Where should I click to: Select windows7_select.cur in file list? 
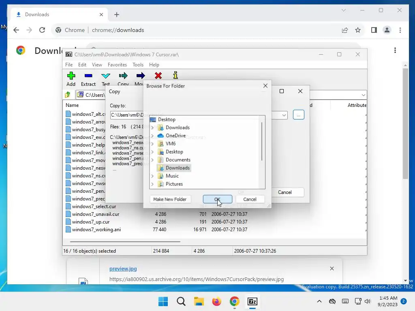(x=94, y=207)
